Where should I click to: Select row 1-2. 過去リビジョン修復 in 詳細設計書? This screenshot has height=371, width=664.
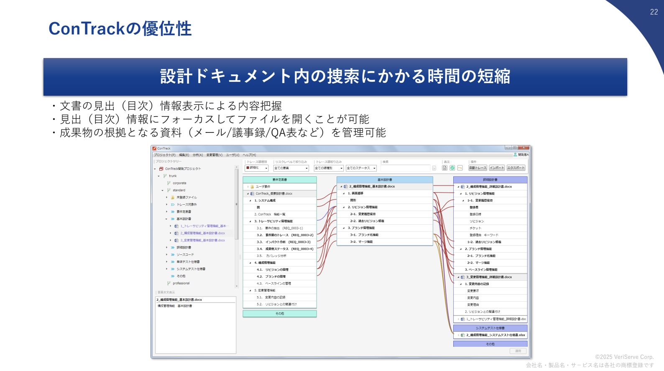490,242
